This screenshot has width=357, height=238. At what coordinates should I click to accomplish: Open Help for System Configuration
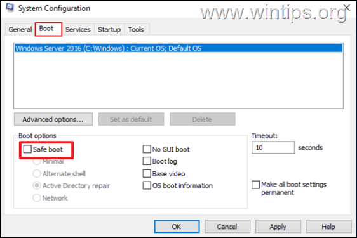click(x=328, y=227)
